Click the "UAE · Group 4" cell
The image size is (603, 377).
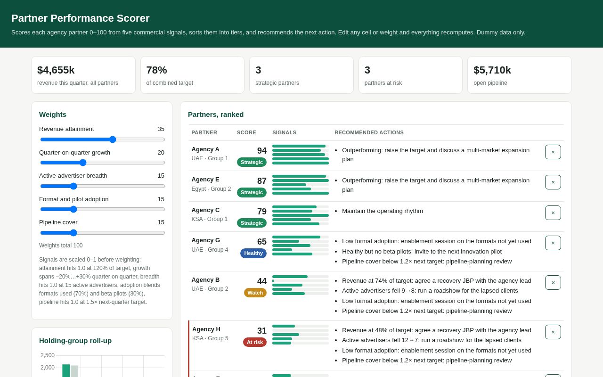point(210,250)
